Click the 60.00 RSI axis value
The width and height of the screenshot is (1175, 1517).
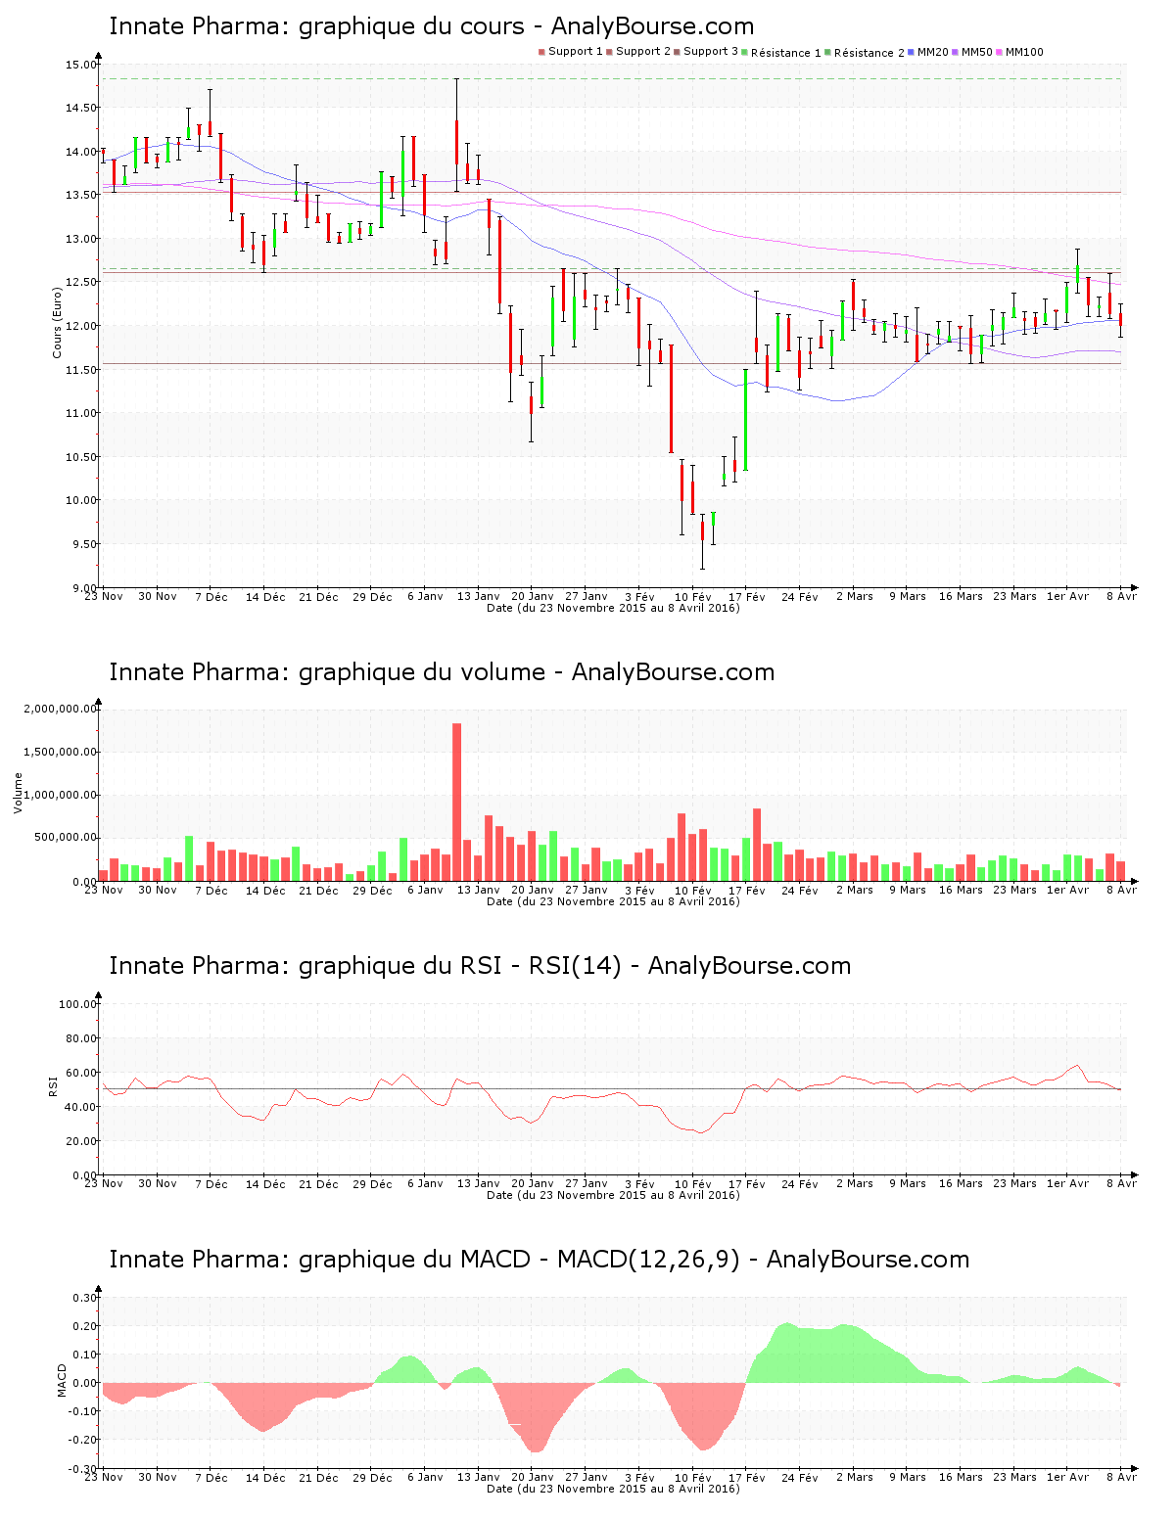(x=81, y=1073)
